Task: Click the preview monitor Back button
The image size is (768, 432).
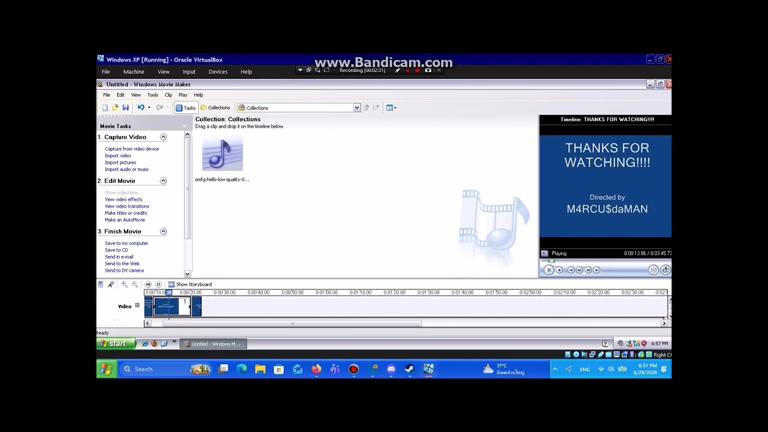Action: coord(571,270)
